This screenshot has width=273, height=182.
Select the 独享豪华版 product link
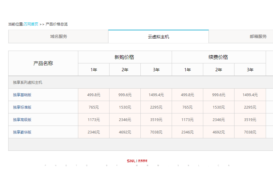click(22, 132)
